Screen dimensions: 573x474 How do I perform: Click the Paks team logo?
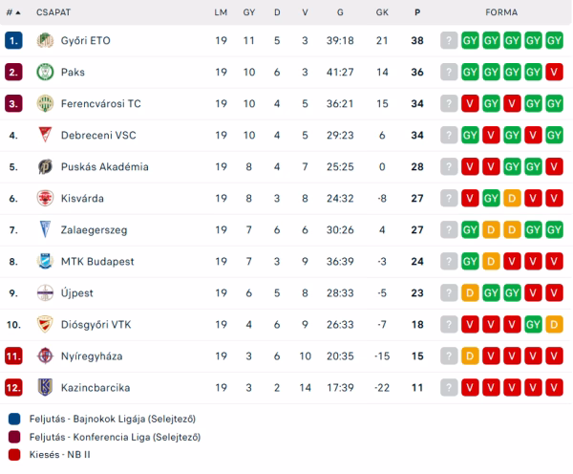[44, 72]
